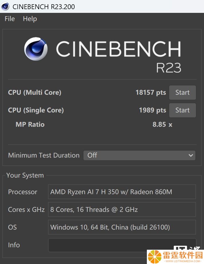Select the Processor name field
Image resolution: width=204 pixels, height=264 pixels.
pyautogui.click(x=122, y=192)
